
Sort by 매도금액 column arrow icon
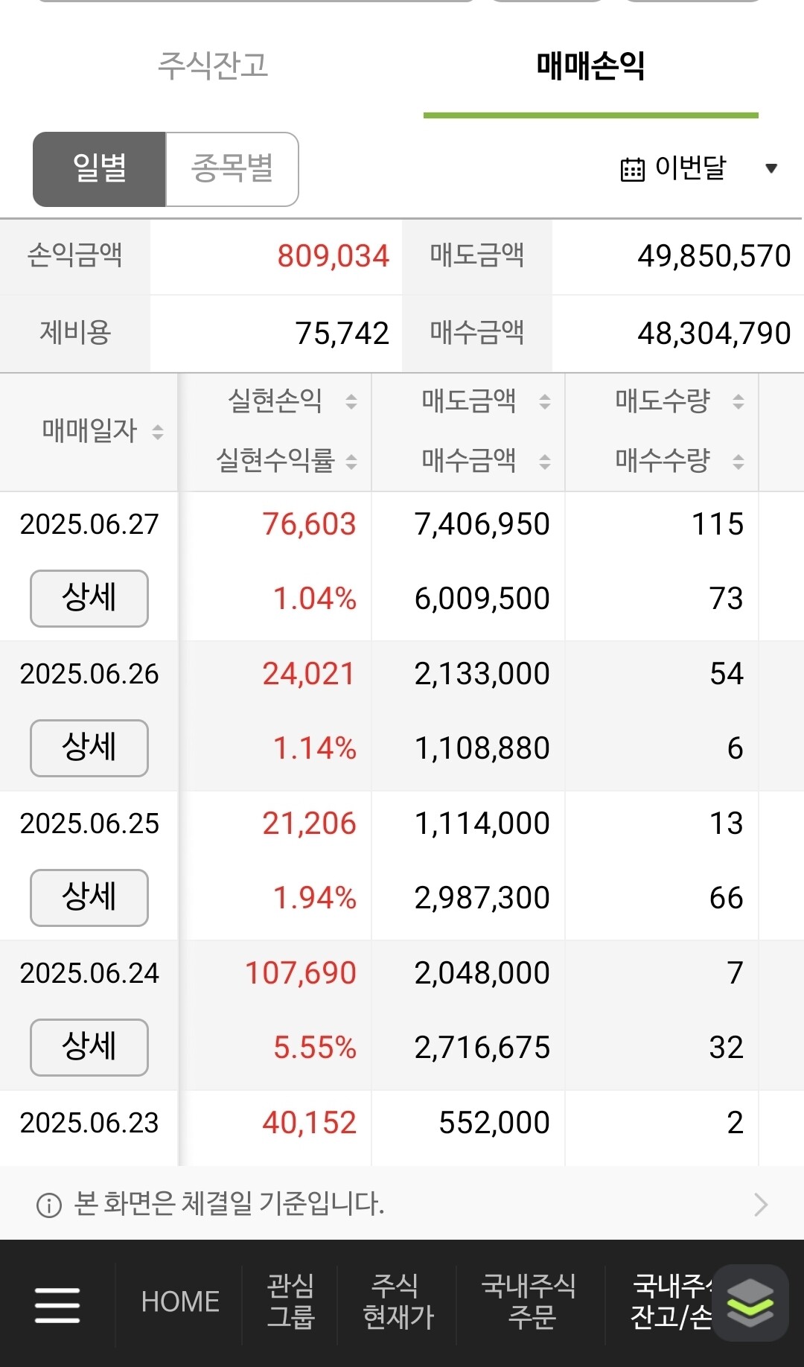point(545,402)
